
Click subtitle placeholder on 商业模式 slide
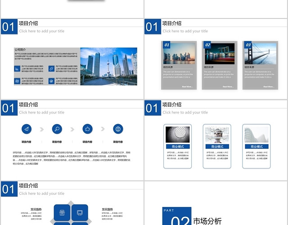(185, 112)
